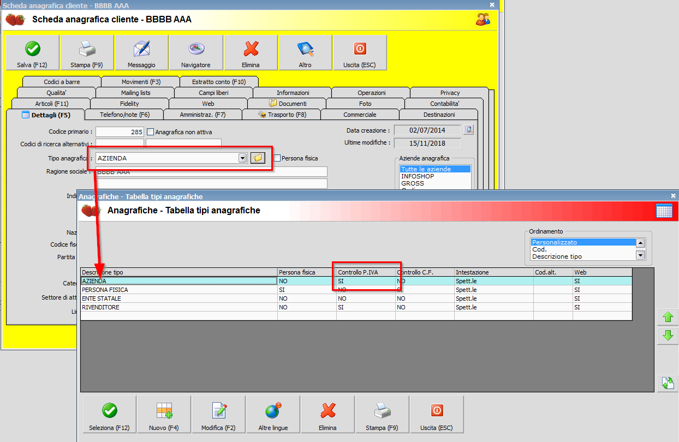Screen dimensions: 679x442
Task: Select PERSONA FISICA table row
Action: coord(356,290)
